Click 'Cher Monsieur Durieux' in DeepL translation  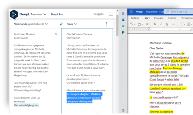[79, 34]
